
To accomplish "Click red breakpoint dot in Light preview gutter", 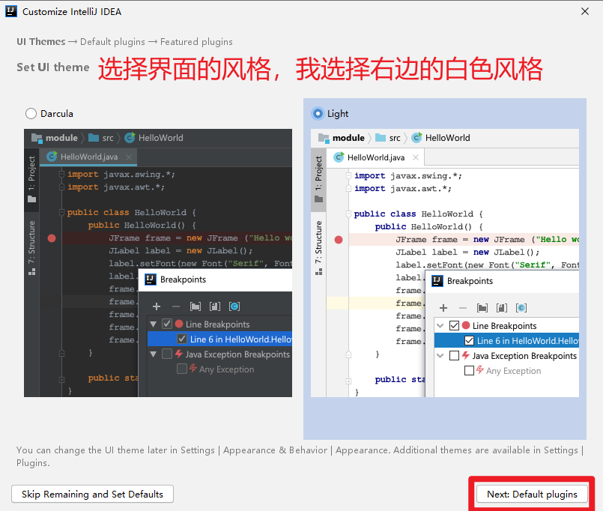I will point(339,240).
